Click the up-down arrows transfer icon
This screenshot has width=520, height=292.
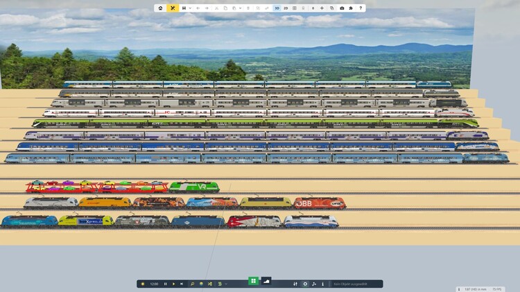pyautogui.click(x=295, y=284)
